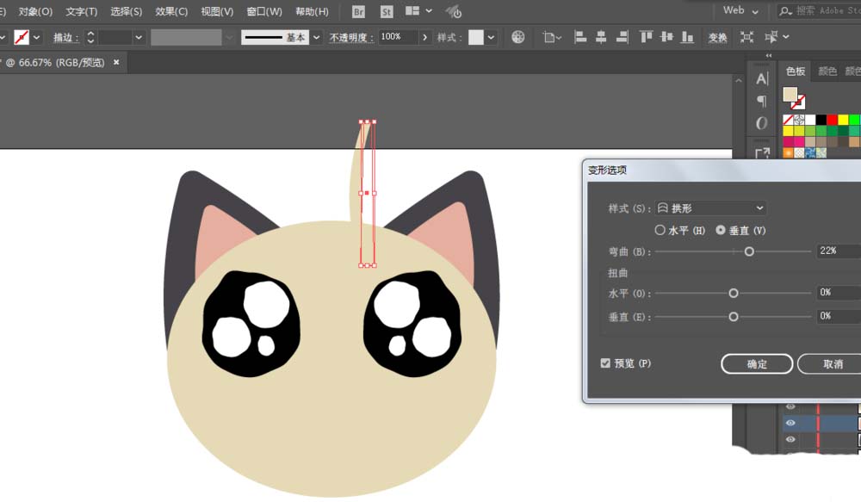This screenshot has width=861, height=502.
Task: Expand select similar options arrow
Action: pos(786,37)
